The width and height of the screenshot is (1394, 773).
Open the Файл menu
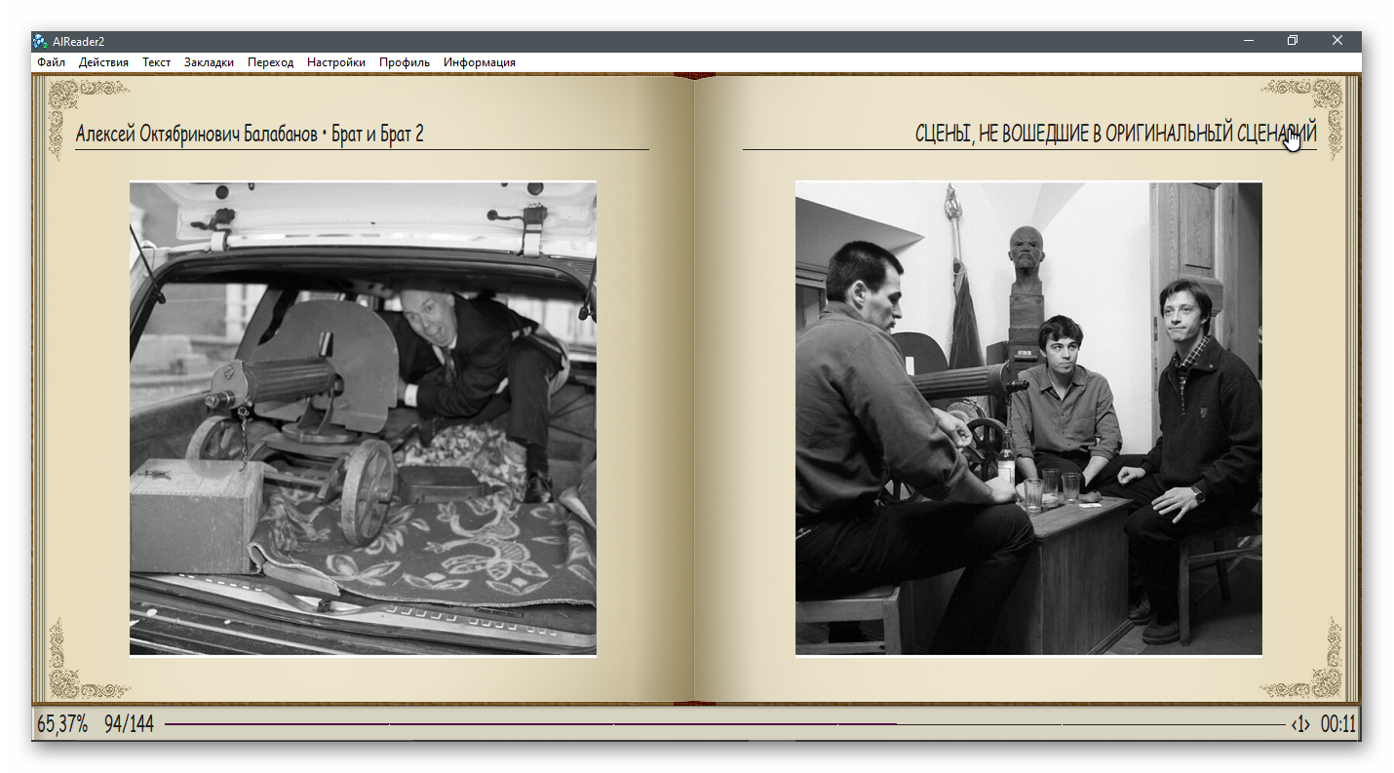tap(51, 62)
